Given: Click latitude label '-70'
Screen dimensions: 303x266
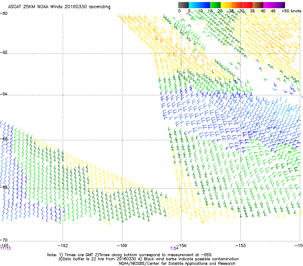Looking at the screenshot, I should tap(4, 240).
